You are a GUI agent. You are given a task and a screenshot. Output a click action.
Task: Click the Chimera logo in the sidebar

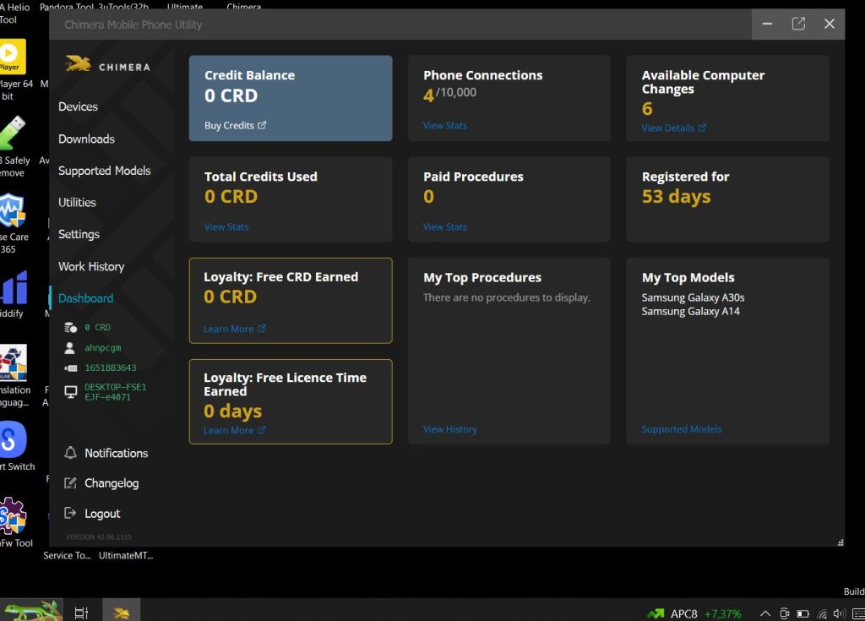[107, 65]
